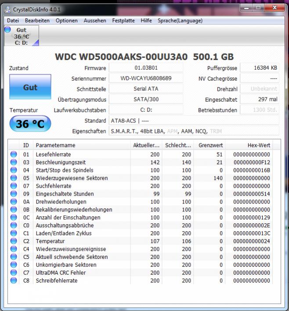Click the Schlecht... column header
289x311 pixels.
pyautogui.click(x=178, y=145)
